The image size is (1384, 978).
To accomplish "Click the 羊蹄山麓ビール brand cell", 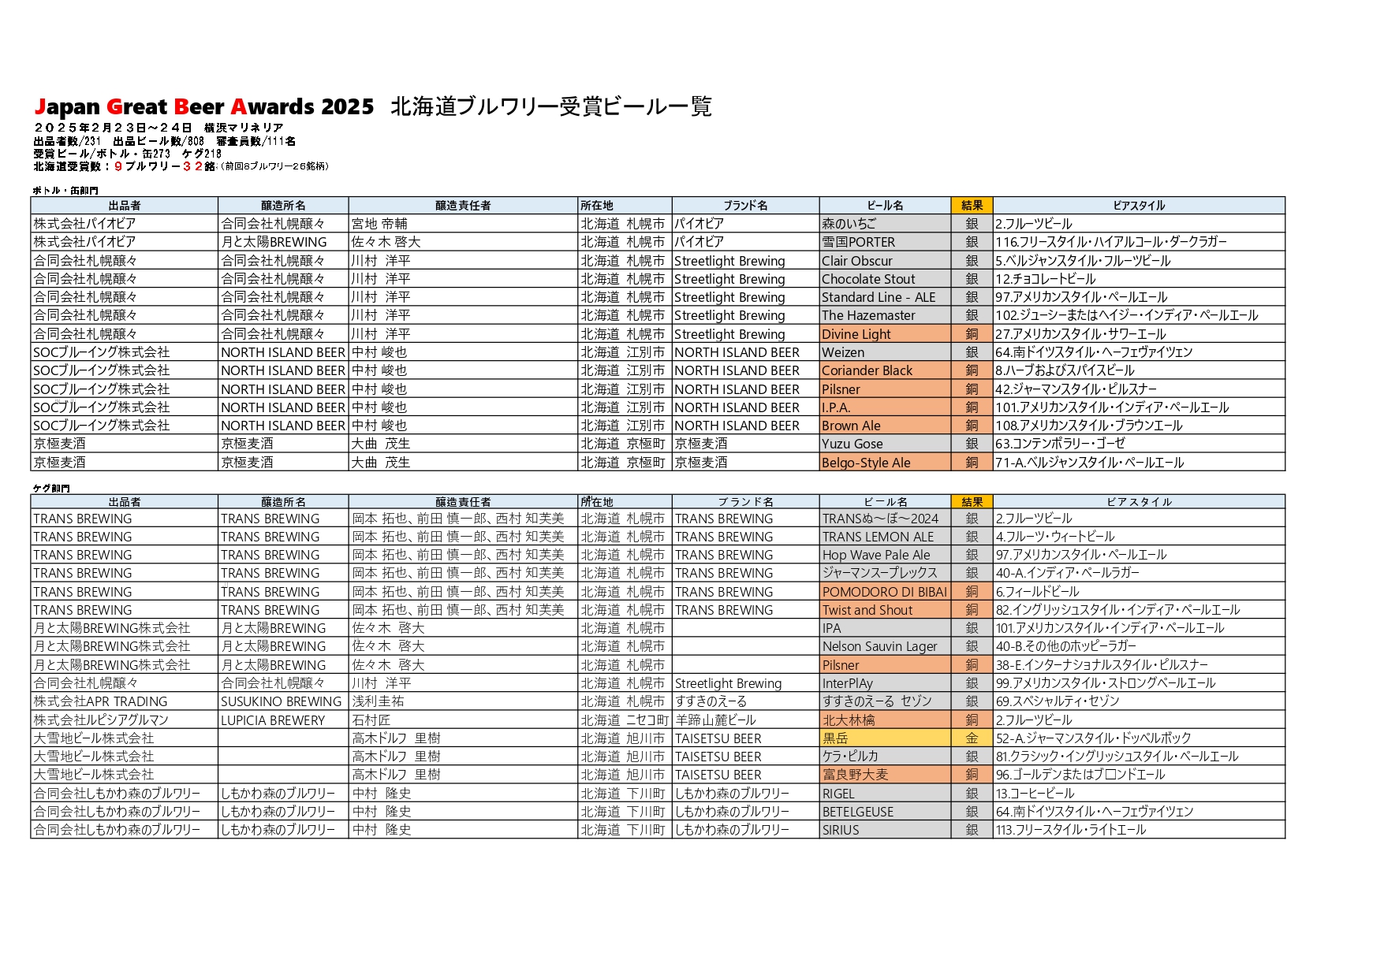I will pos(745,720).
